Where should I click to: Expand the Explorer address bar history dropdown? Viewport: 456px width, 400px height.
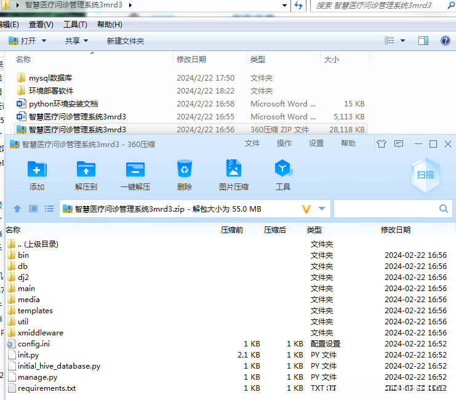285,6
